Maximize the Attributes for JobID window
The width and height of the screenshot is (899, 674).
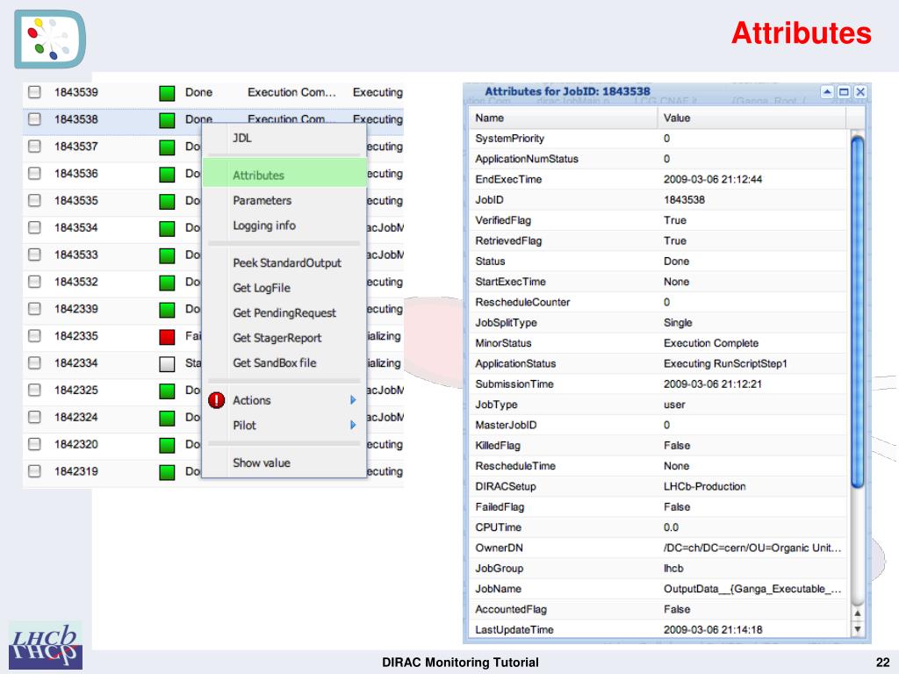(844, 91)
